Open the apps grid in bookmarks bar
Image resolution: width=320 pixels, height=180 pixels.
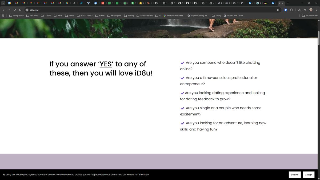point(3,16)
